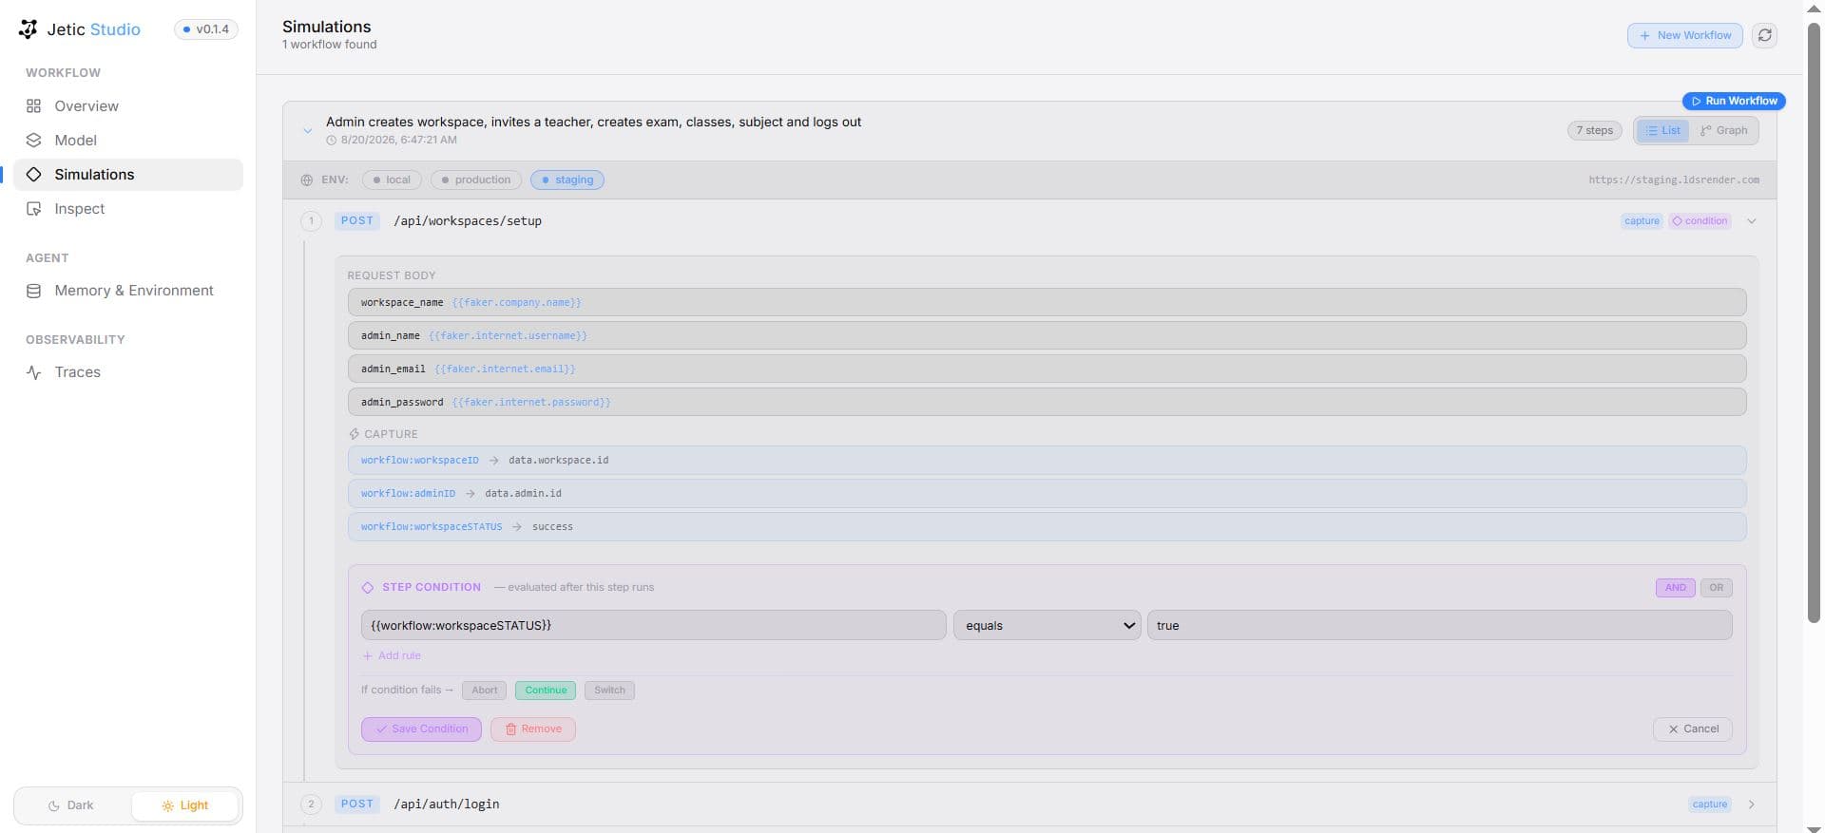Screen dimensions: 1825x833
Task: Expand step 2 /api/auth/login chevron
Action: pyautogui.click(x=1751, y=805)
